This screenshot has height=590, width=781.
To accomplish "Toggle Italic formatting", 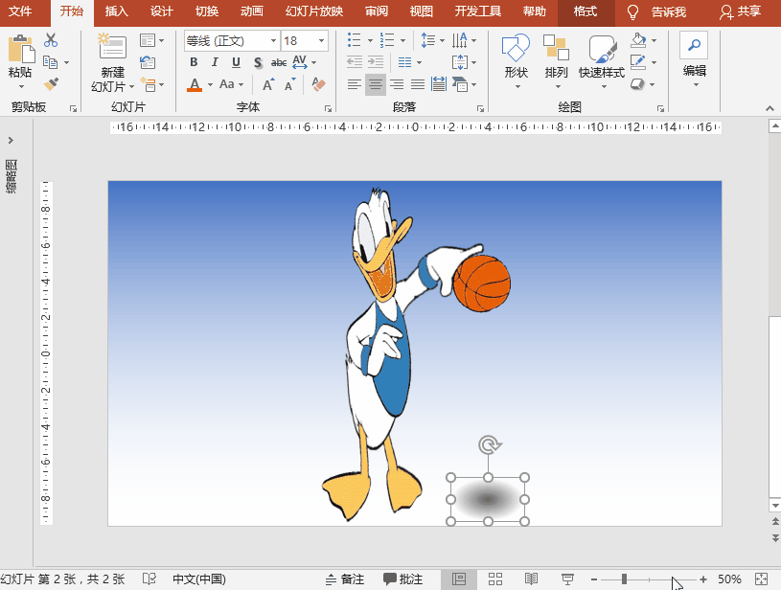I will (215, 62).
